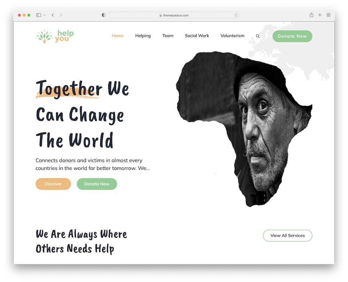Select the Home menu item
The image size is (348, 282).
click(x=118, y=36)
